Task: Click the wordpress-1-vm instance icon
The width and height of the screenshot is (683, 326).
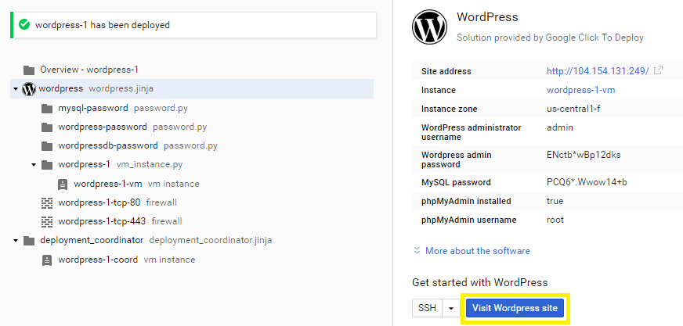Action: tap(63, 184)
